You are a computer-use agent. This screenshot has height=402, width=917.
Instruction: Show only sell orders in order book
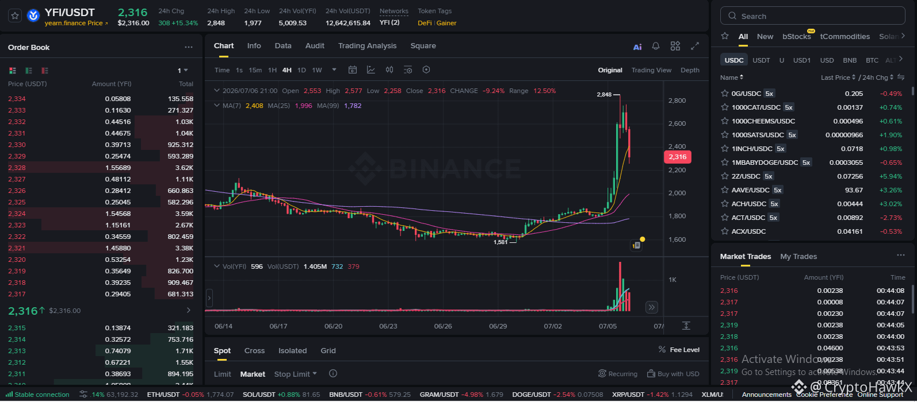pos(45,71)
